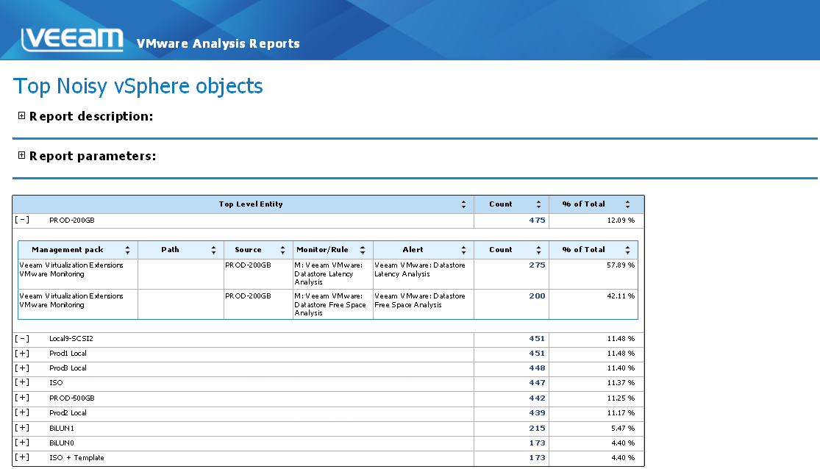This screenshot has height=469, width=820.
Task: Open the 447 count link for ISO
Action: (x=537, y=383)
